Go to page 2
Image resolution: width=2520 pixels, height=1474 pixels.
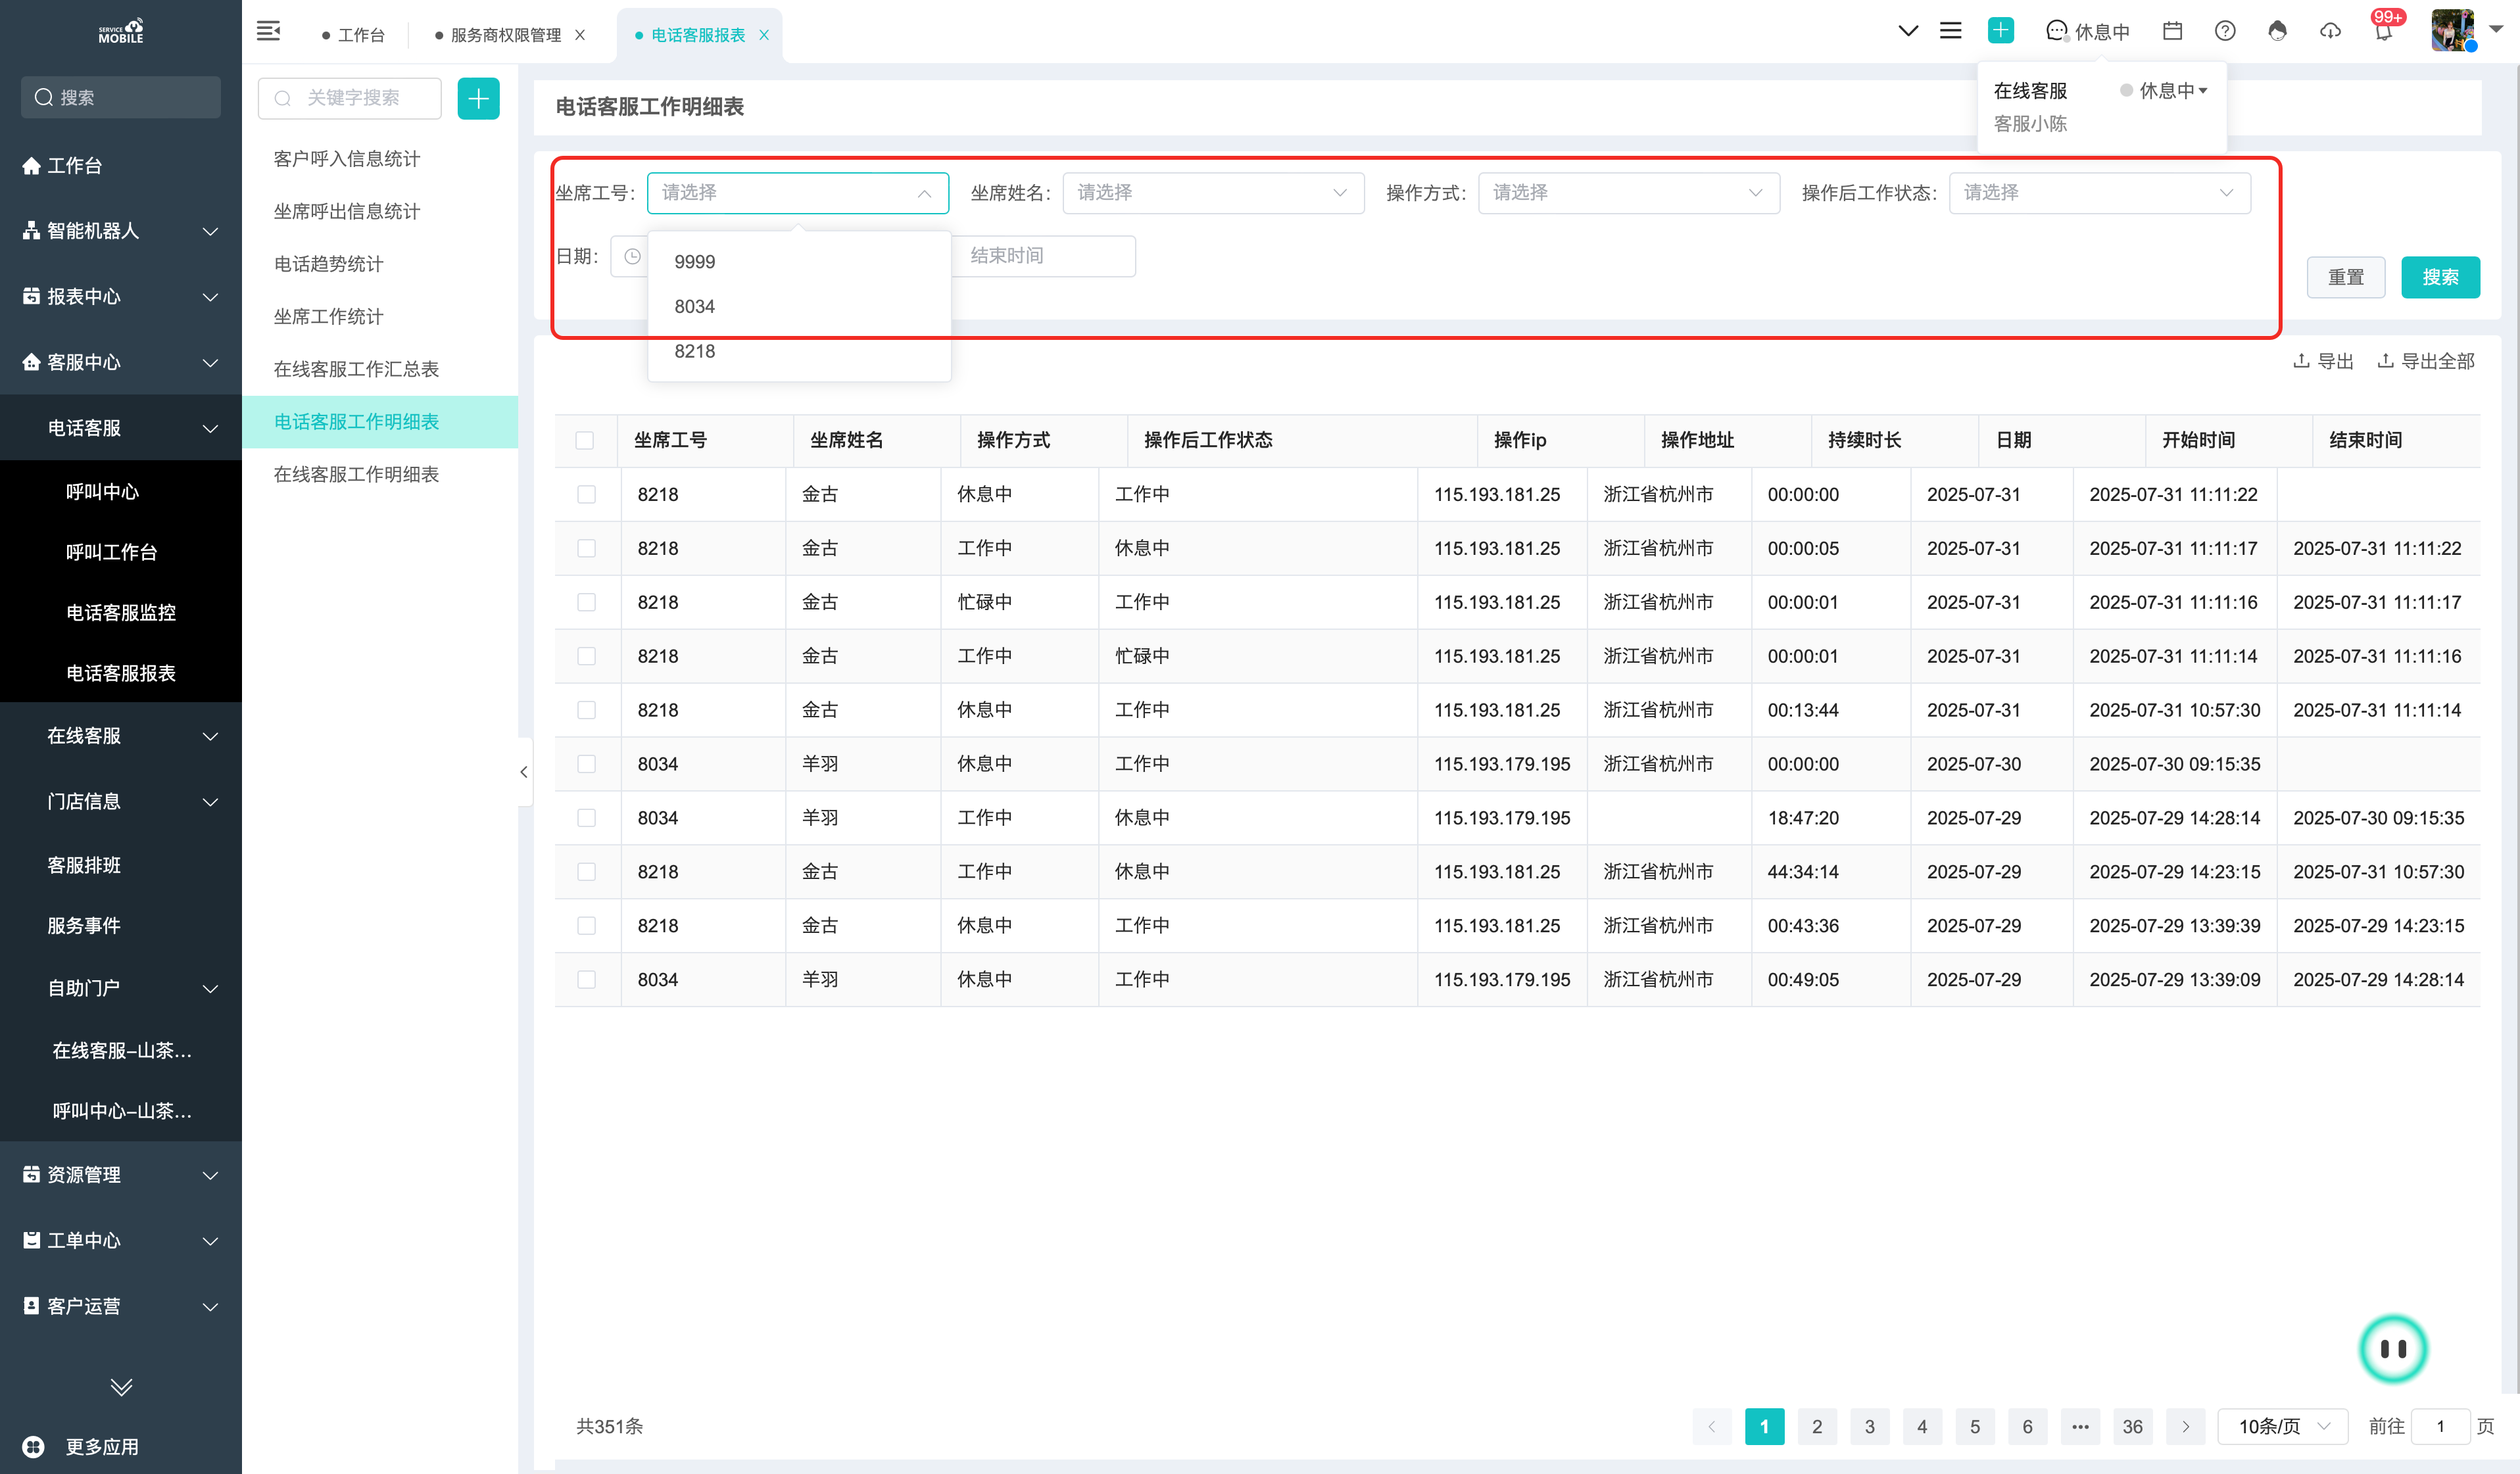tap(1816, 1426)
